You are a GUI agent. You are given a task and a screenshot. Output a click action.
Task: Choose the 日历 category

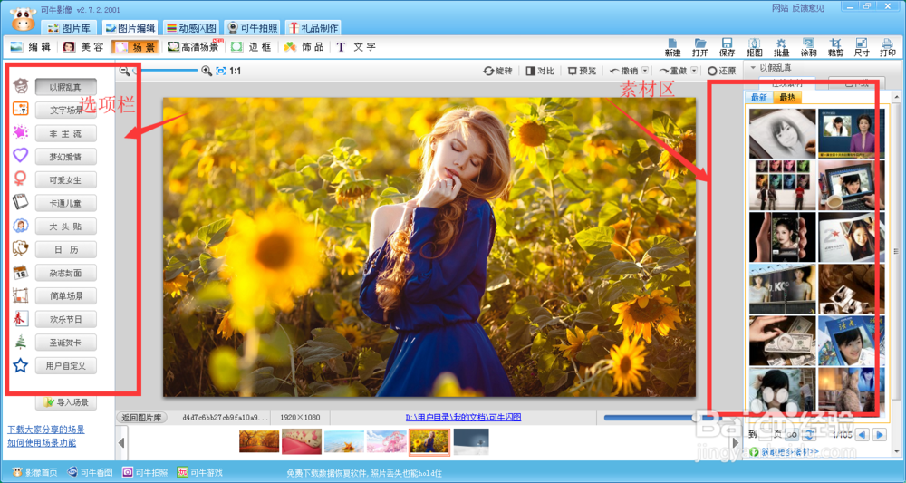(66, 249)
